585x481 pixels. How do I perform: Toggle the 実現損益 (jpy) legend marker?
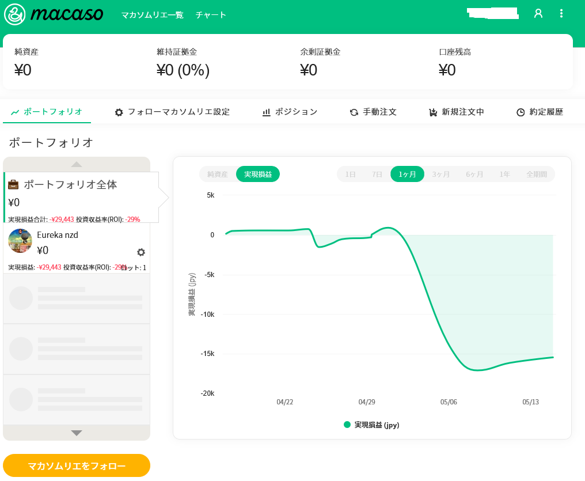click(x=347, y=425)
